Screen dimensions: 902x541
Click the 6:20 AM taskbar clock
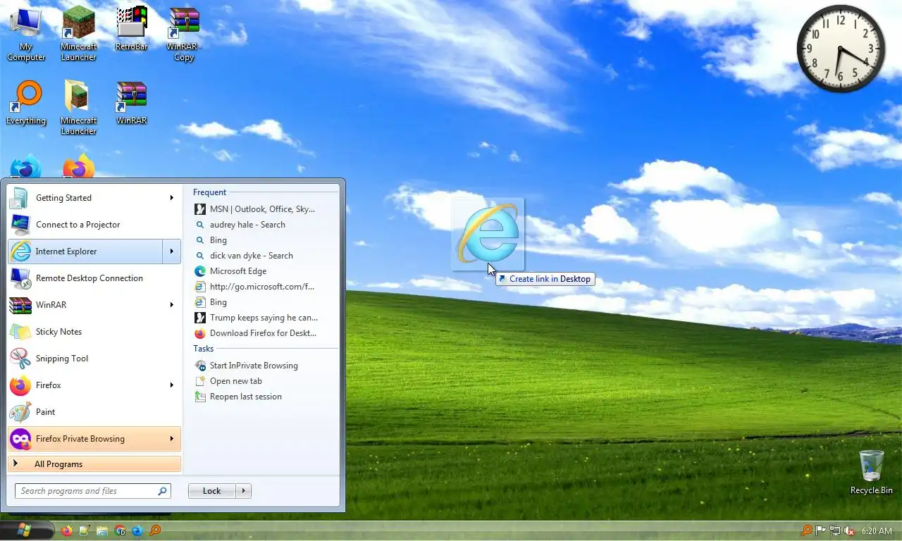point(877,530)
